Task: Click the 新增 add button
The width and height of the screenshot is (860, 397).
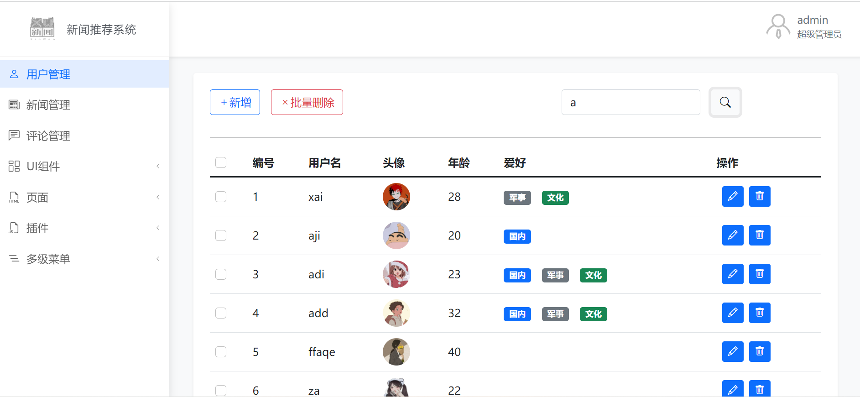Action: 235,102
